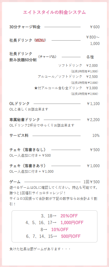
Task: Select チェキ（落書きなし） item title
Action: tap(28, 150)
